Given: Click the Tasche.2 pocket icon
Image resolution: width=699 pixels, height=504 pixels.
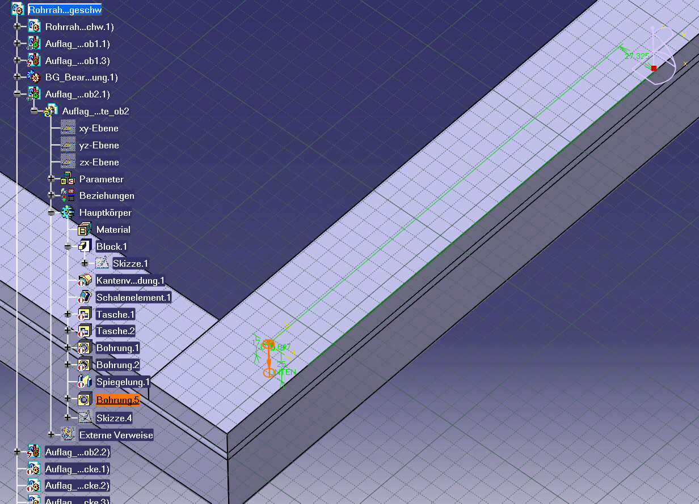Looking at the screenshot, I should click(85, 331).
